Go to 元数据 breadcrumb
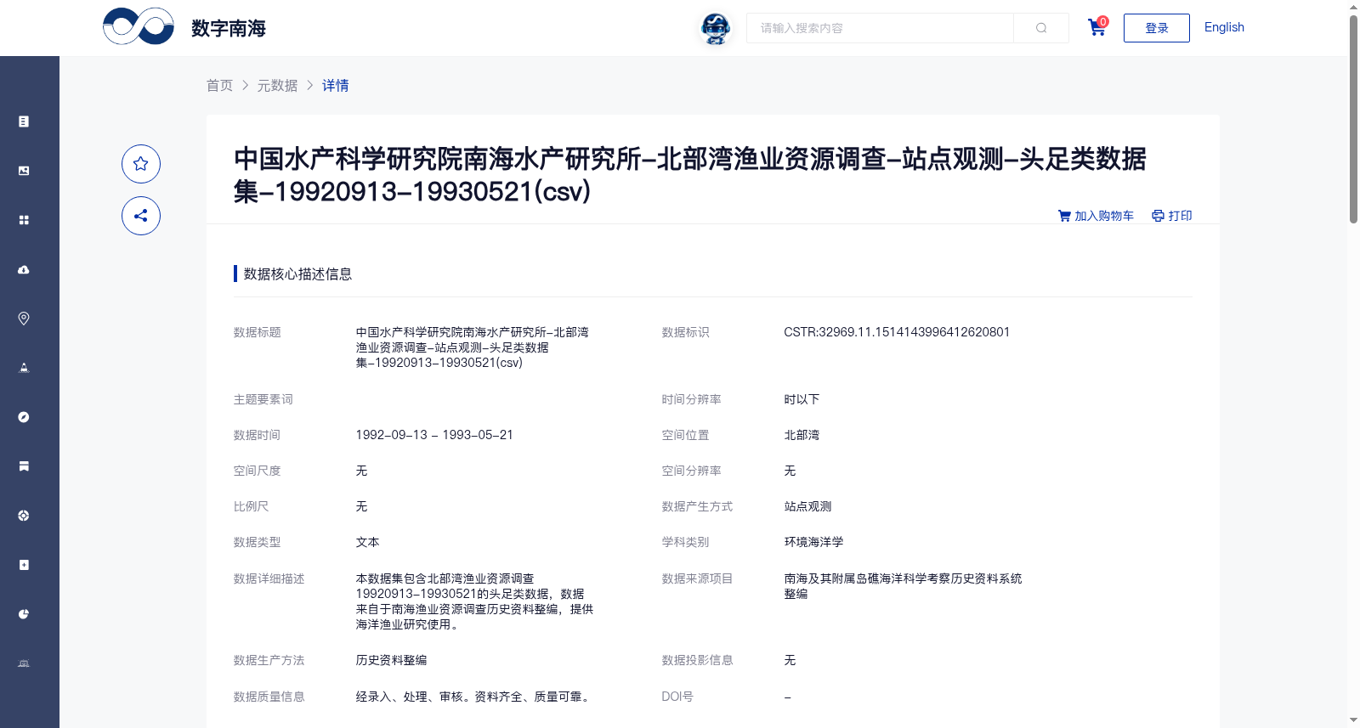The image size is (1360, 728). coord(277,85)
